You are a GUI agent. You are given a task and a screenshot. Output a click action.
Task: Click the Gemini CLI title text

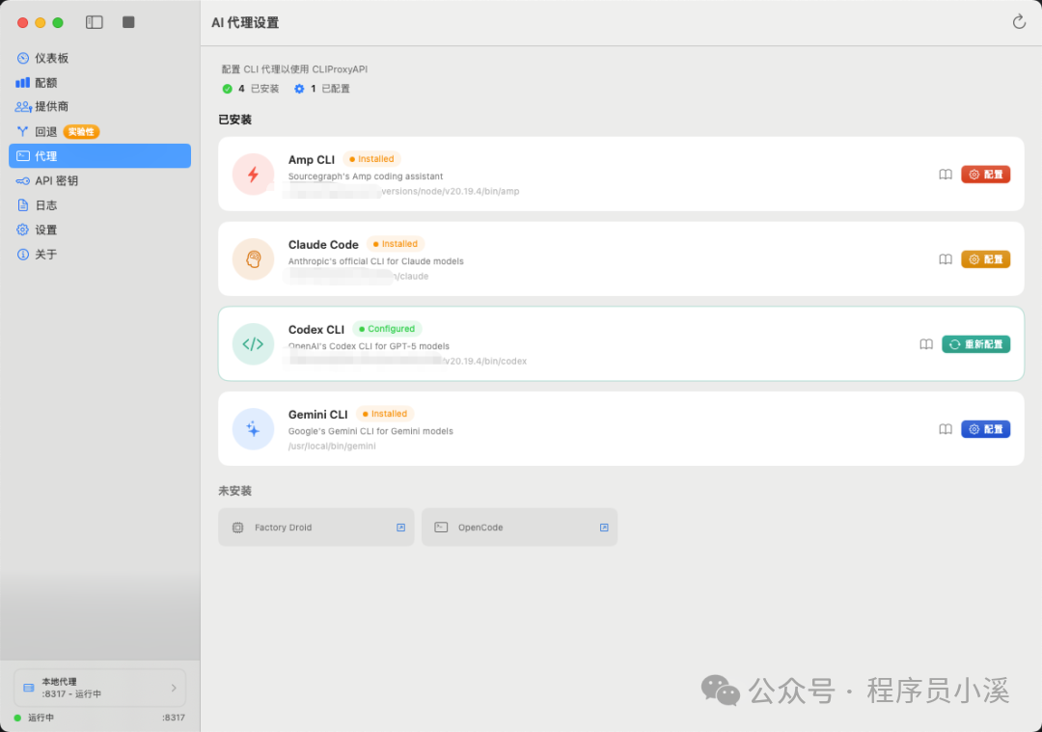click(x=318, y=415)
